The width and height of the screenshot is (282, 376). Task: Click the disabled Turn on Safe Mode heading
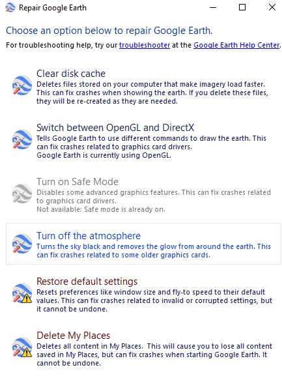click(x=78, y=182)
